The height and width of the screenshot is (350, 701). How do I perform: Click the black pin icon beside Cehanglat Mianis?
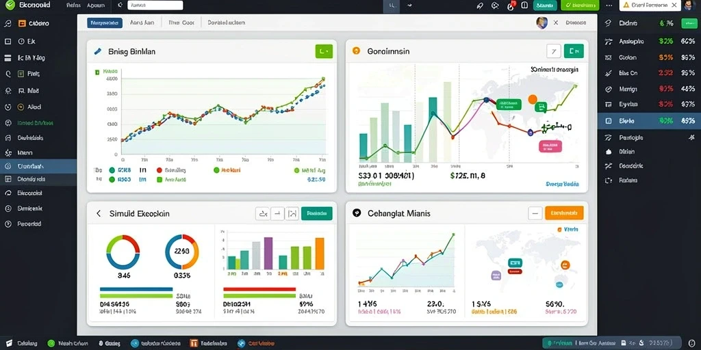point(356,213)
